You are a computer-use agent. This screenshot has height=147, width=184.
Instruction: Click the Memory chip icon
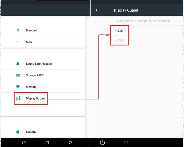coord(18,87)
